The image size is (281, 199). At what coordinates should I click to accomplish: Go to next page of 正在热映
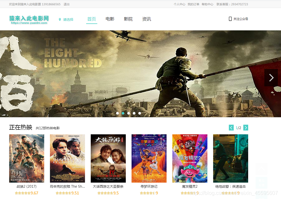pyautogui.click(x=246, y=127)
